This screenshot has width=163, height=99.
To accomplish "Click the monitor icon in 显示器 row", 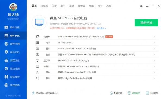I will [37, 60].
